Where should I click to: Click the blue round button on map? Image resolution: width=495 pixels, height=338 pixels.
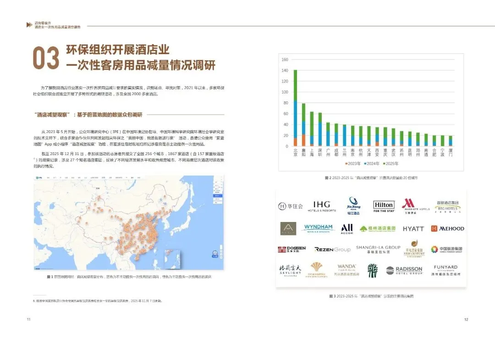tap(215, 254)
